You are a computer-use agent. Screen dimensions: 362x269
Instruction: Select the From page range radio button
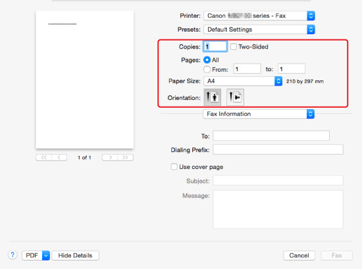coord(207,69)
